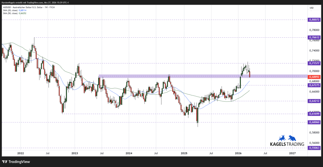Screen dimensions: 323x167
Task: Click the 0,71577 resistance price label
Action: coord(314,63)
